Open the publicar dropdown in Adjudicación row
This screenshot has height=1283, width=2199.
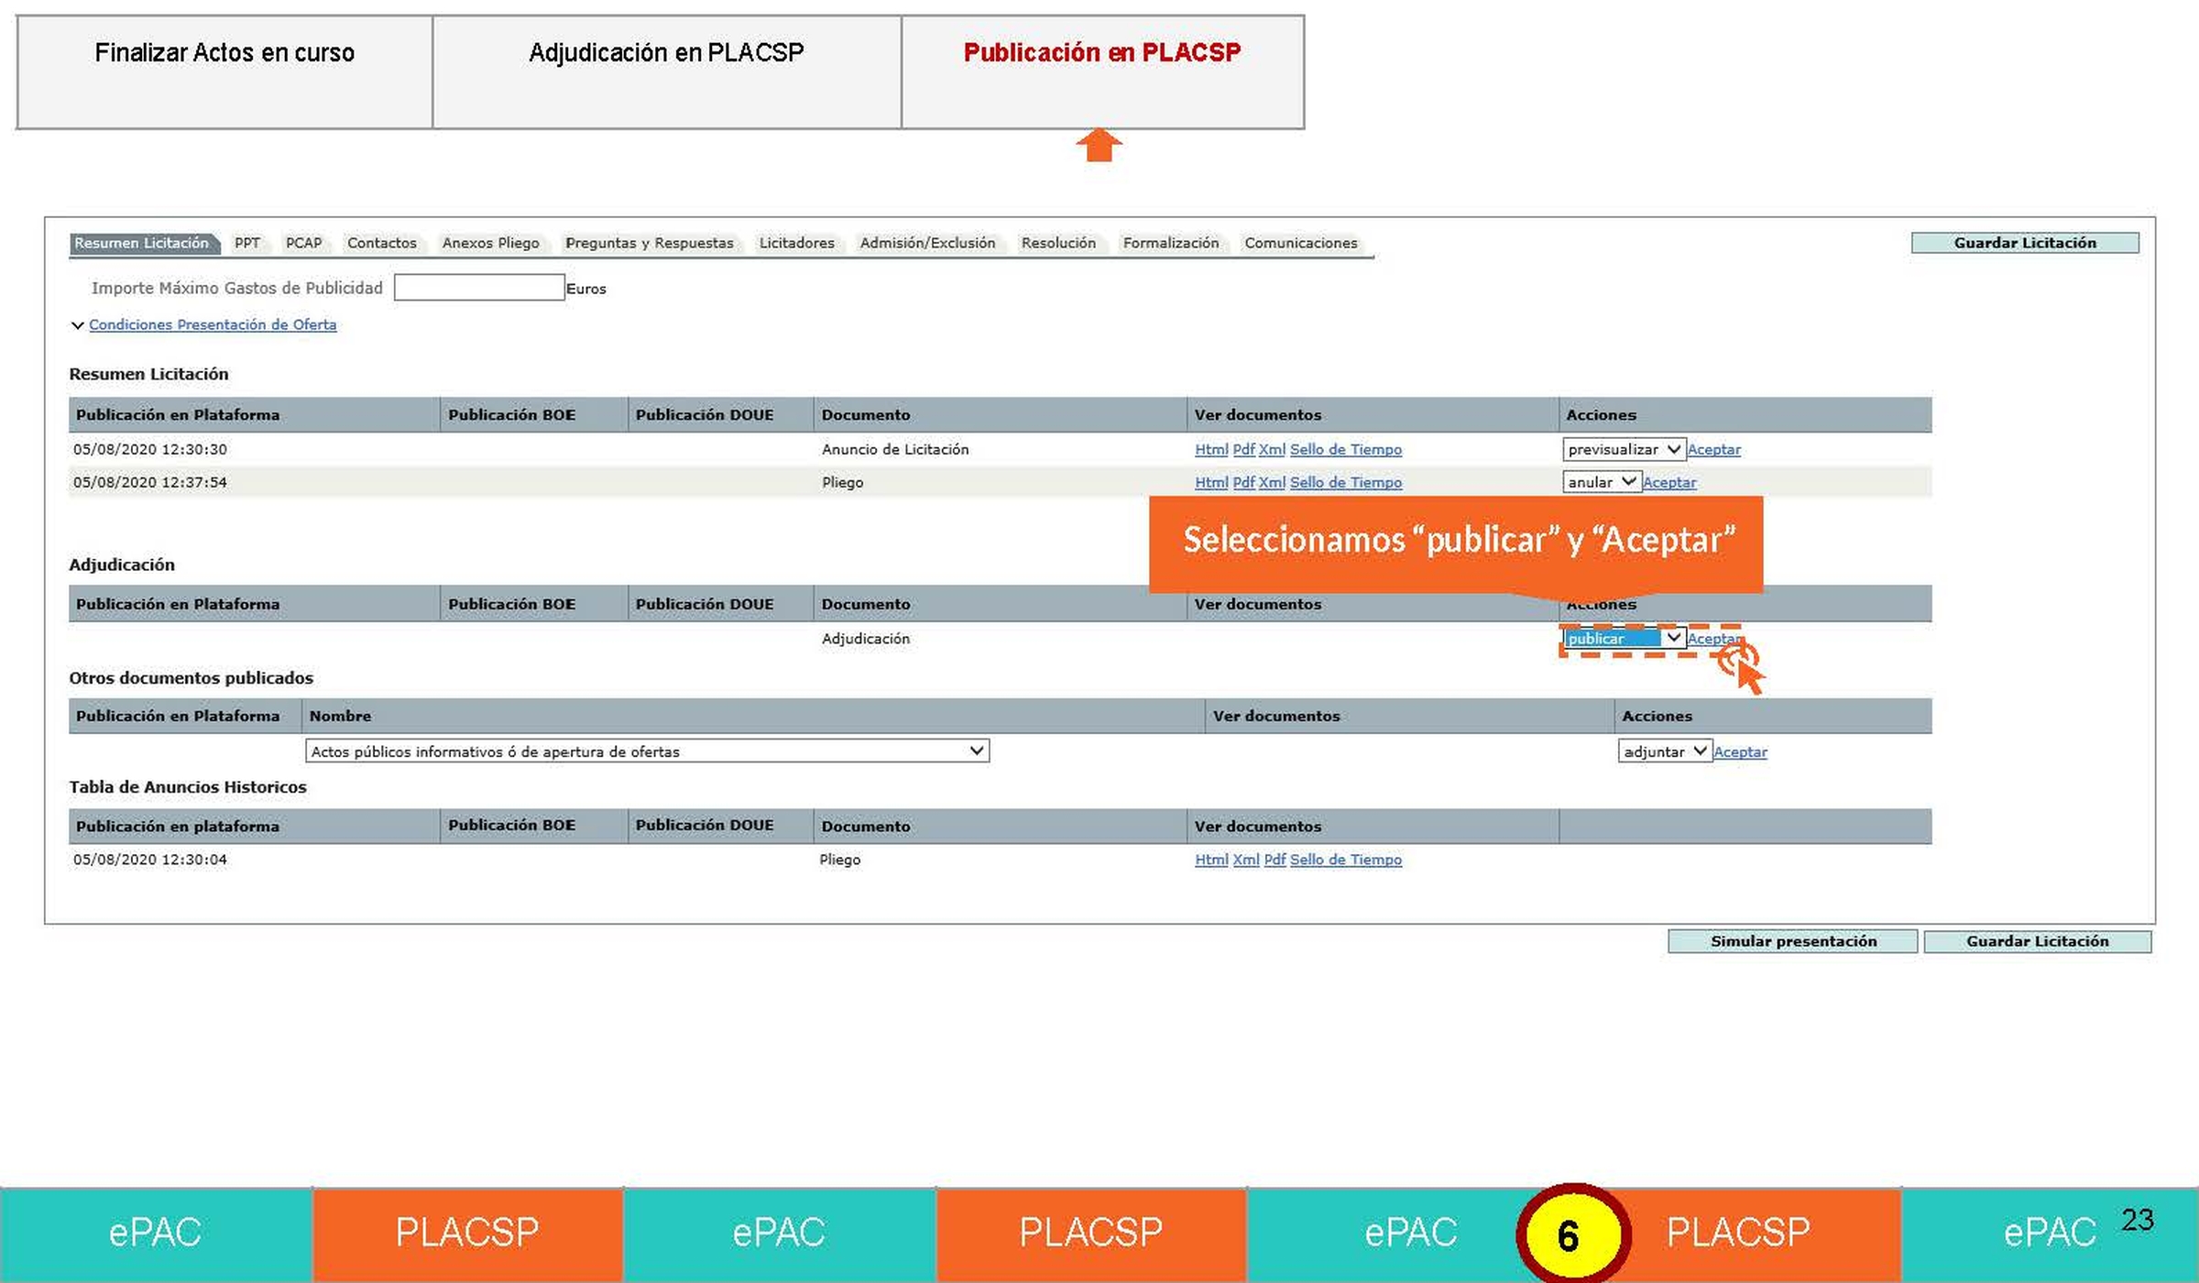(x=1624, y=638)
